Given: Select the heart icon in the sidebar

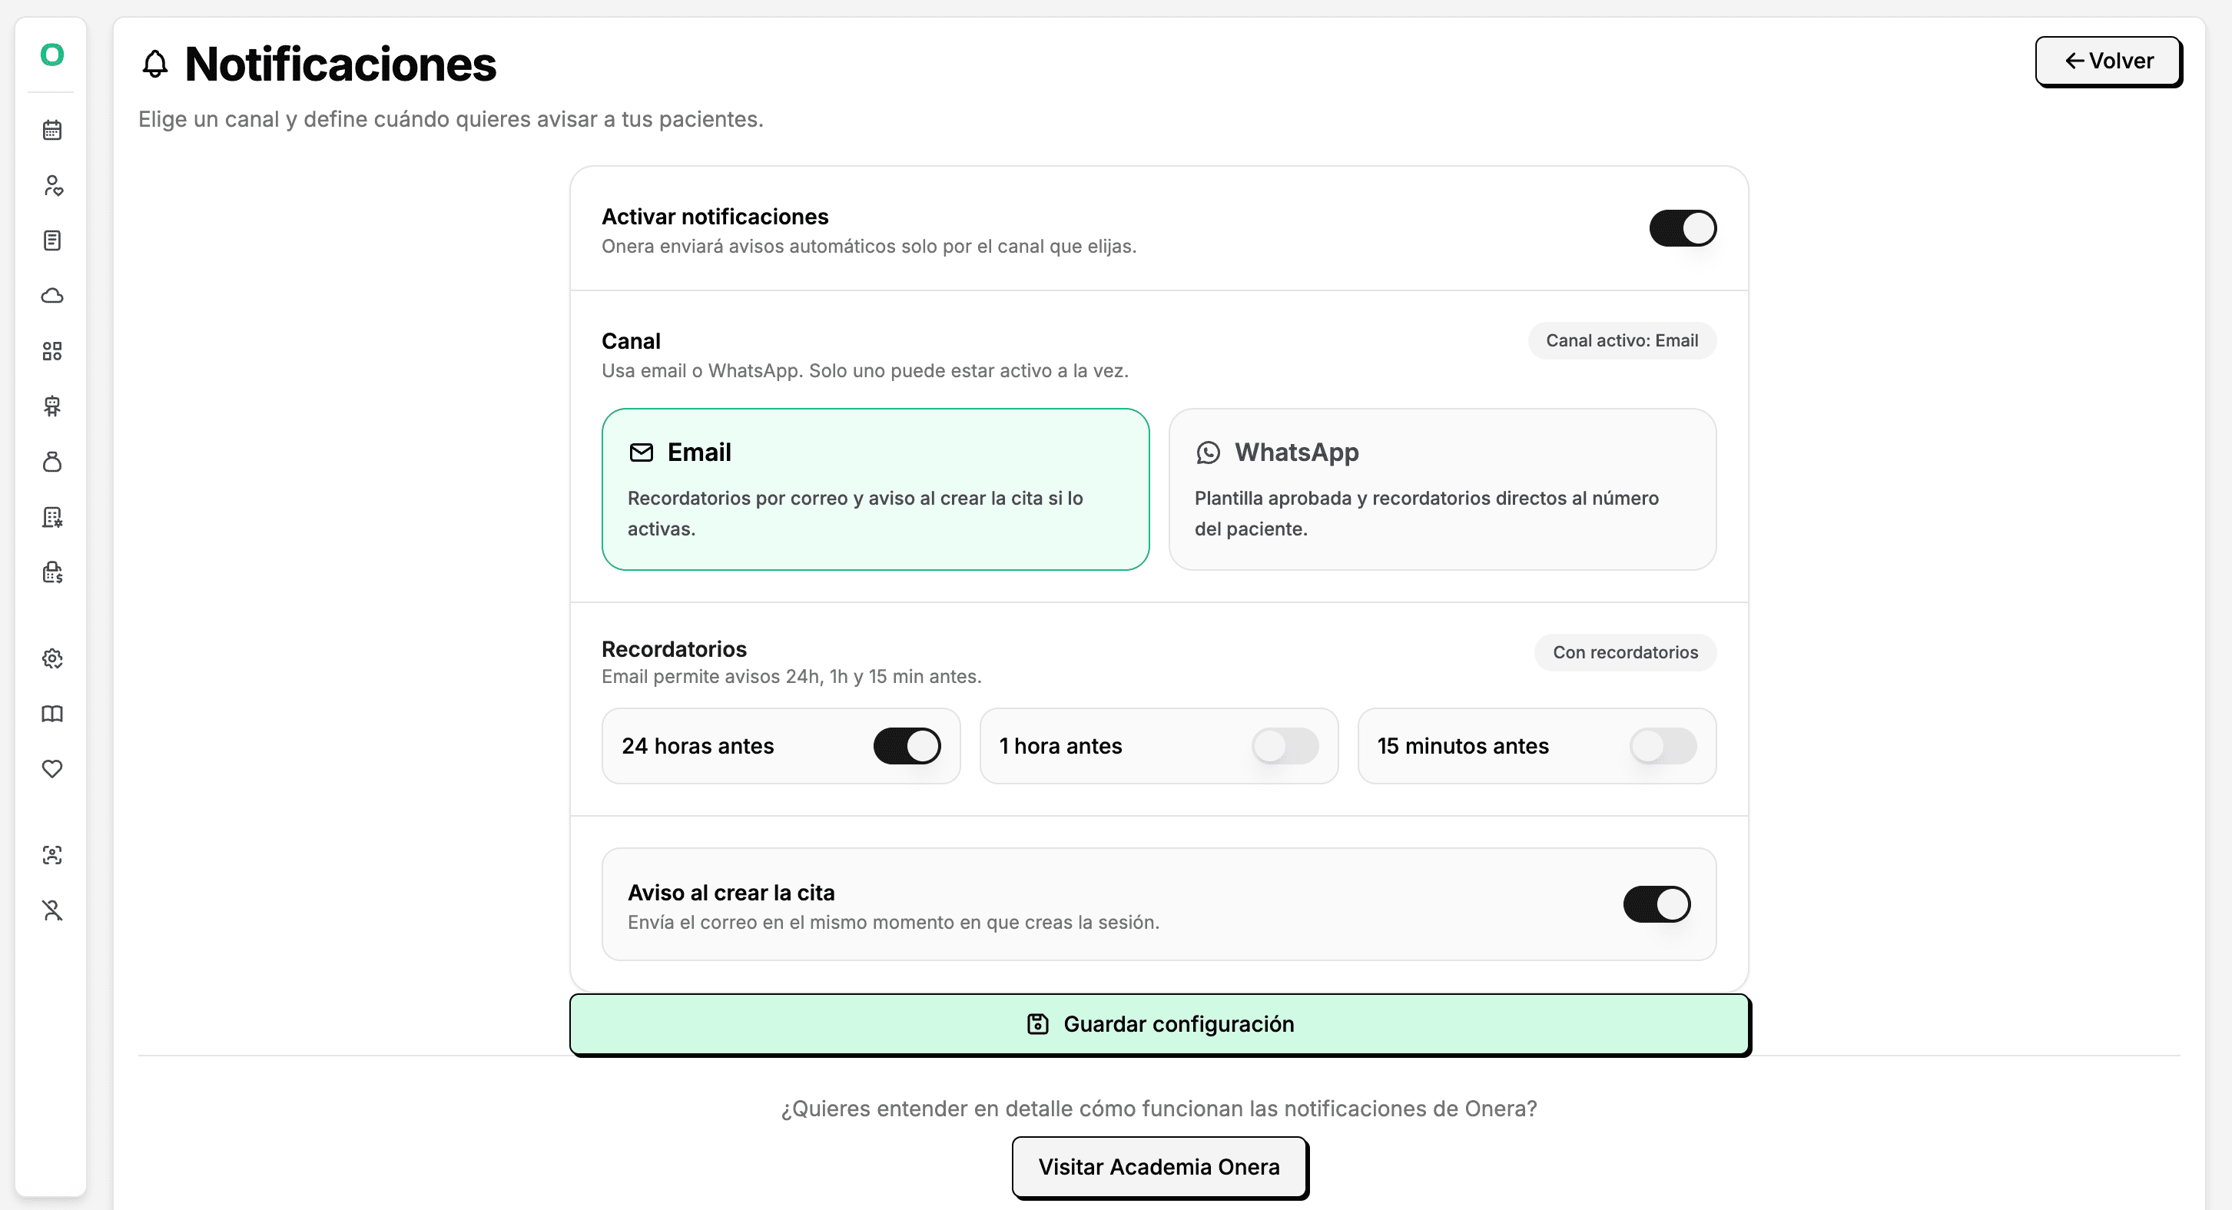Looking at the screenshot, I should click(x=52, y=768).
